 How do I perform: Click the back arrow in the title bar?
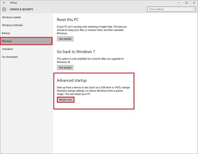coord(4,3)
